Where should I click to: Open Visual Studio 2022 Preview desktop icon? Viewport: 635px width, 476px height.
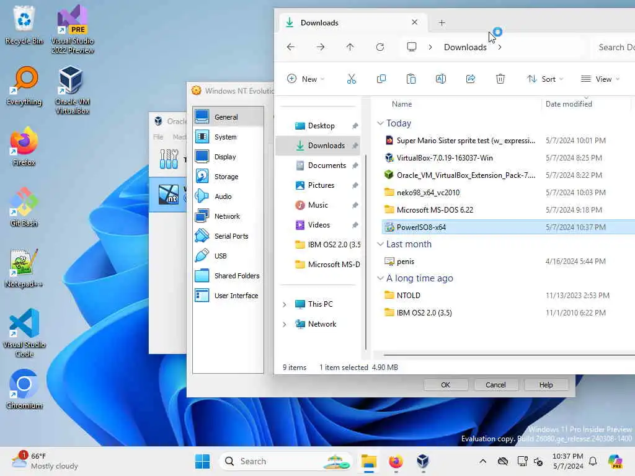click(73, 29)
